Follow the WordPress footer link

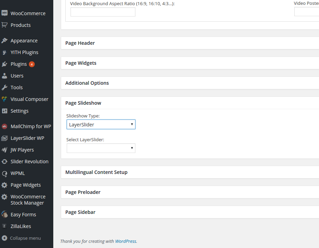tap(125, 241)
